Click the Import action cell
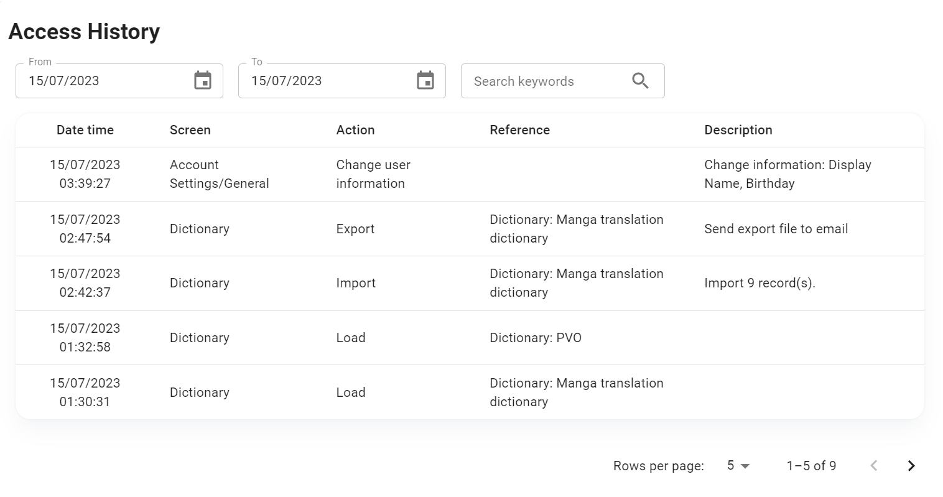Screen dimensions: 943x497 [356, 283]
